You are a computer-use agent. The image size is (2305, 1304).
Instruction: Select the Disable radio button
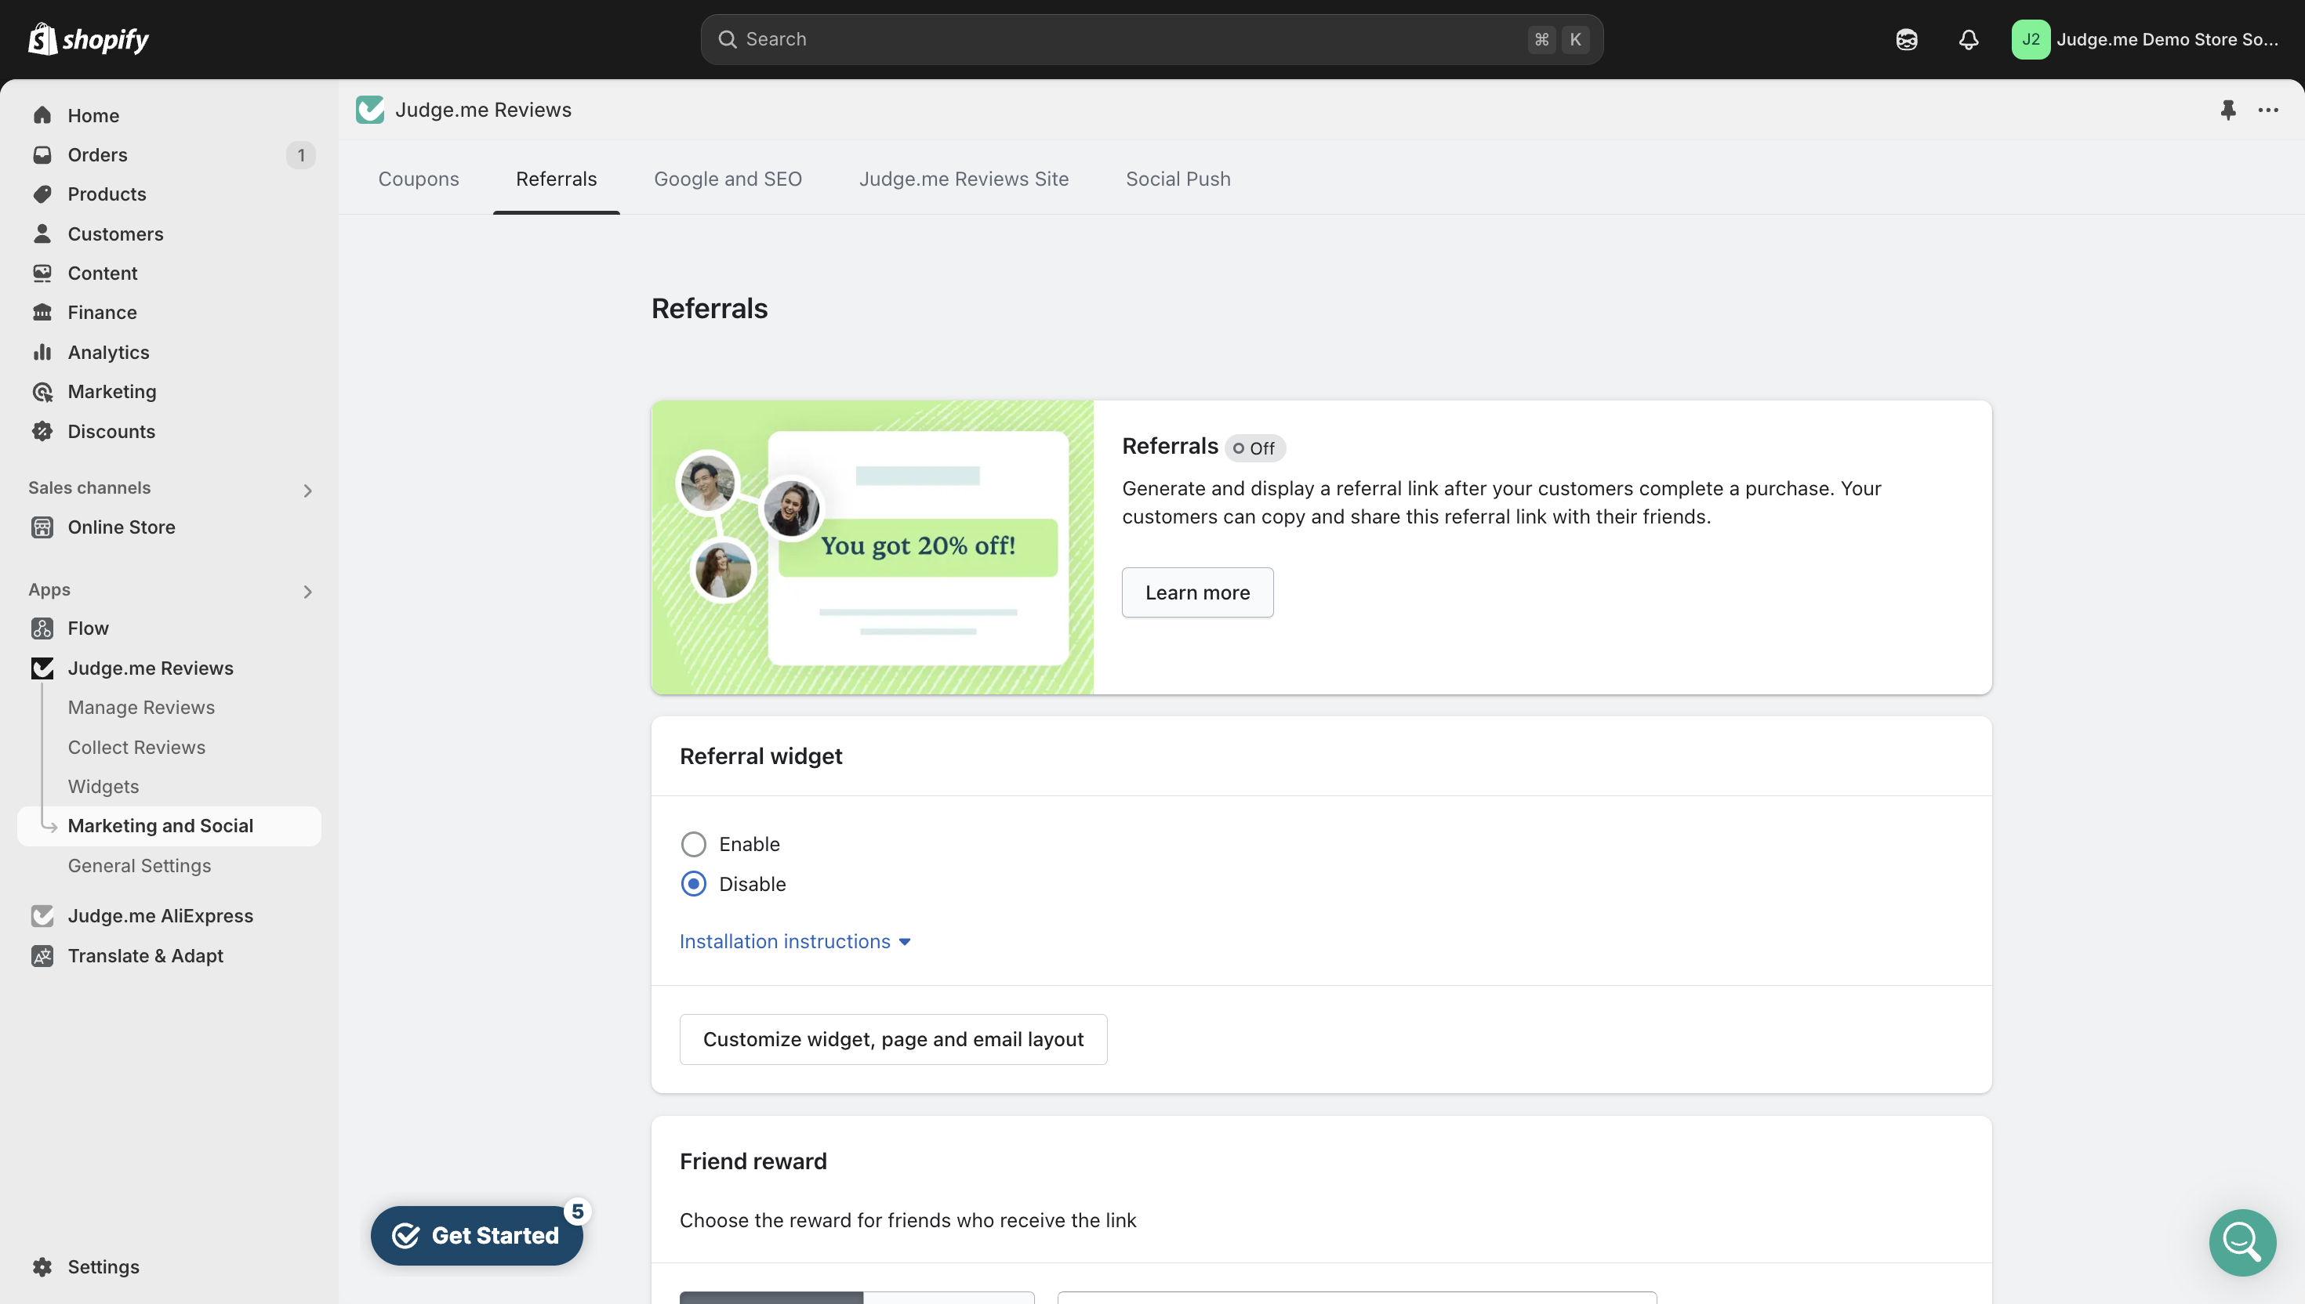click(693, 884)
